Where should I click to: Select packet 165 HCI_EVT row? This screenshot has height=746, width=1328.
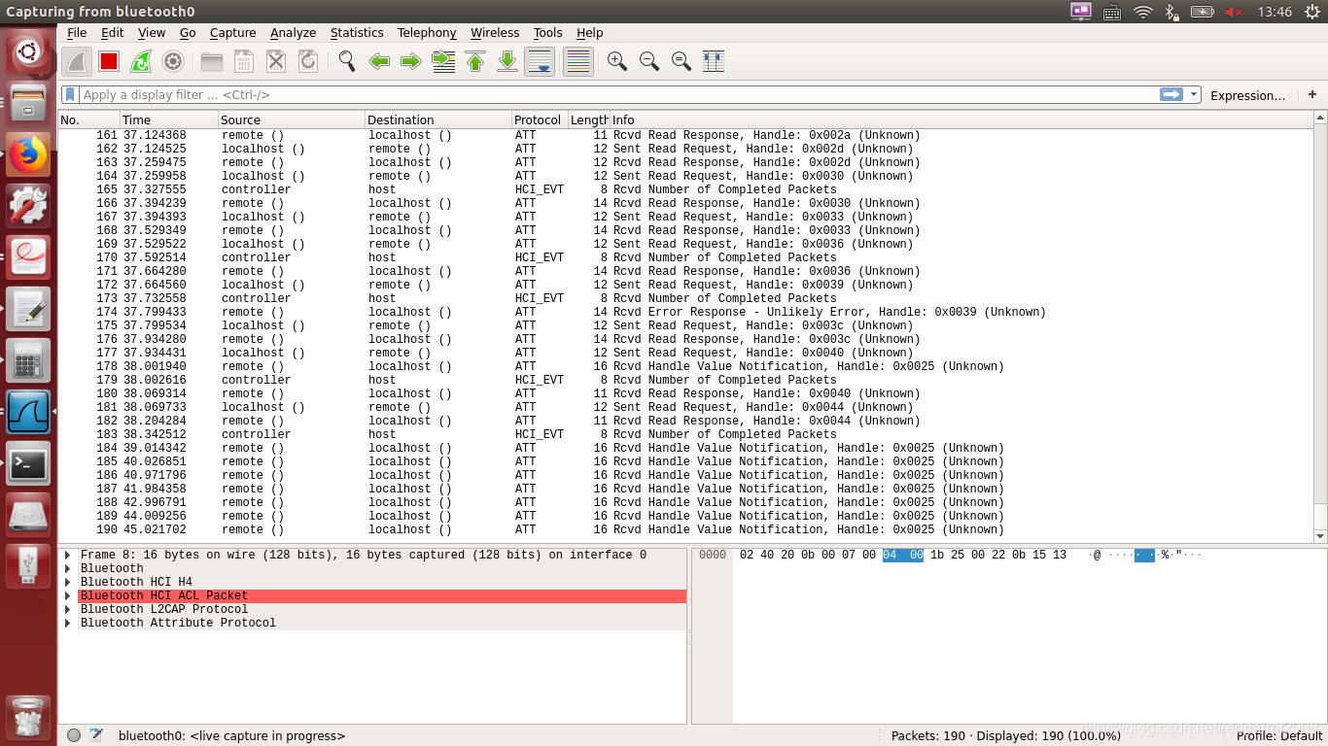coord(685,189)
